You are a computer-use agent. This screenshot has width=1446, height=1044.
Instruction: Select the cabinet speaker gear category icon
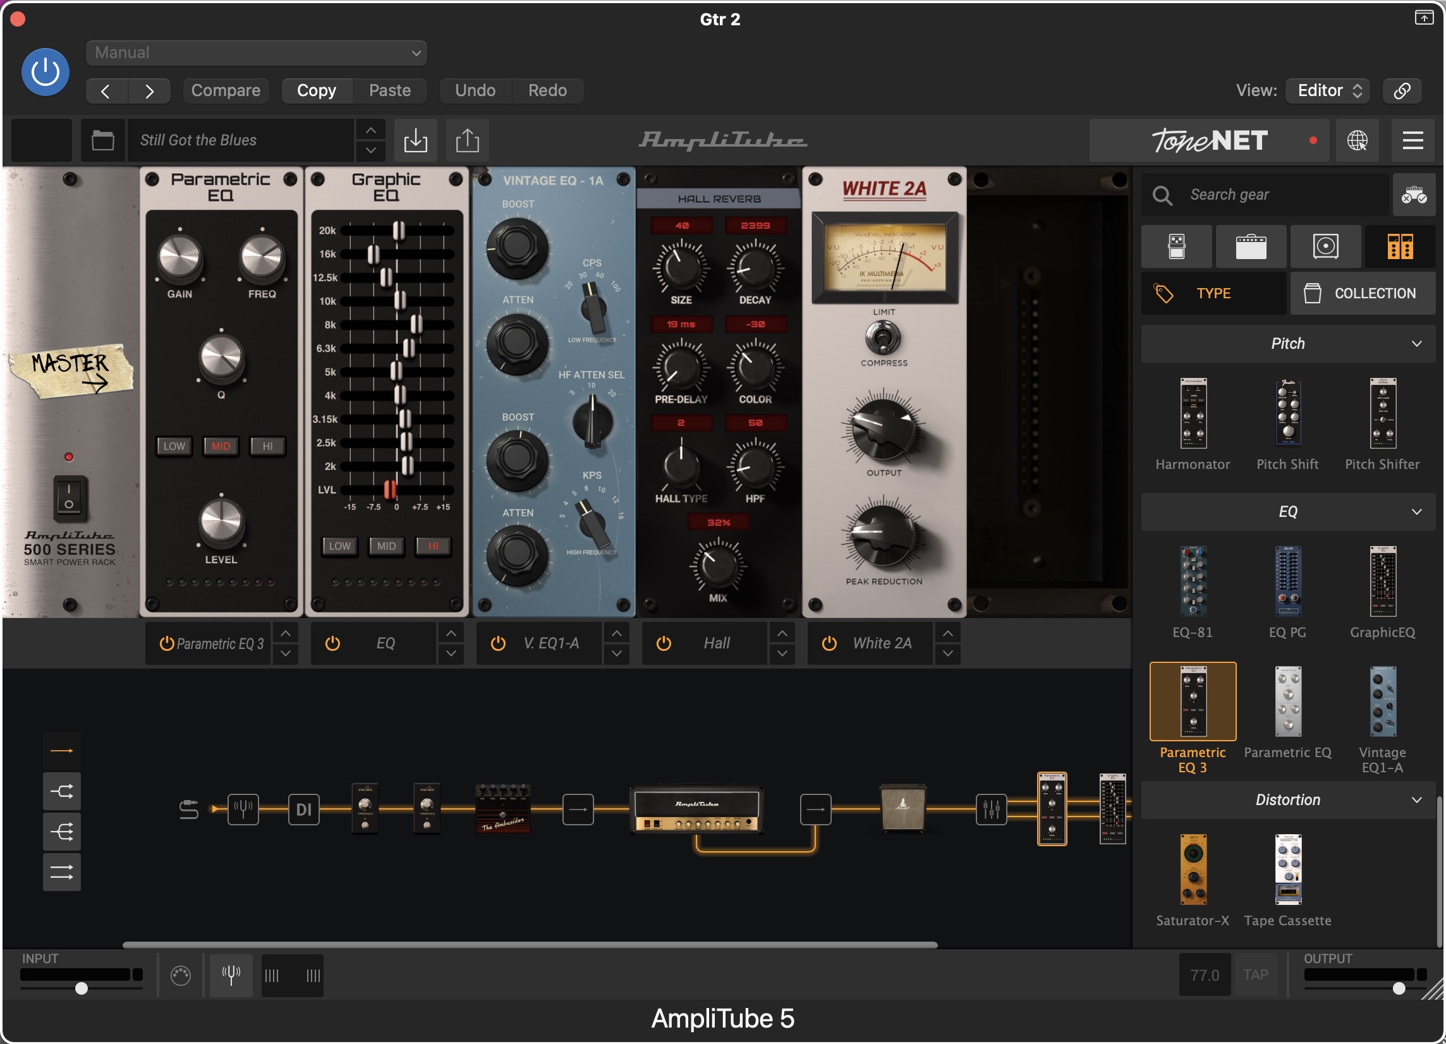[1325, 246]
